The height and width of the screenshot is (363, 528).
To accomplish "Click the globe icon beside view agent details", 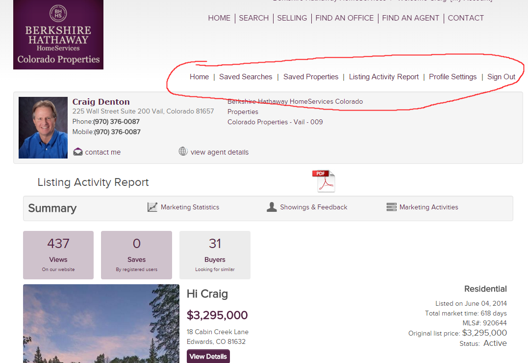I will coord(183,151).
